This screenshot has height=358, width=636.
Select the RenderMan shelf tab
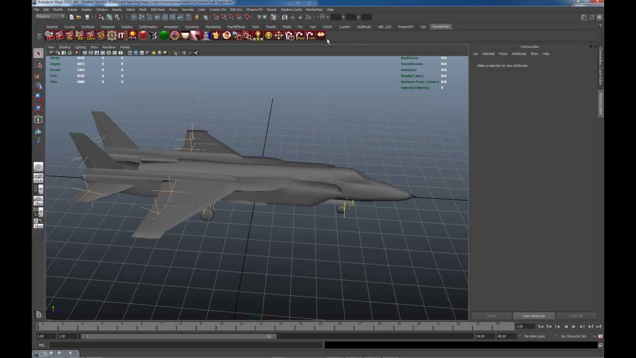pos(440,27)
